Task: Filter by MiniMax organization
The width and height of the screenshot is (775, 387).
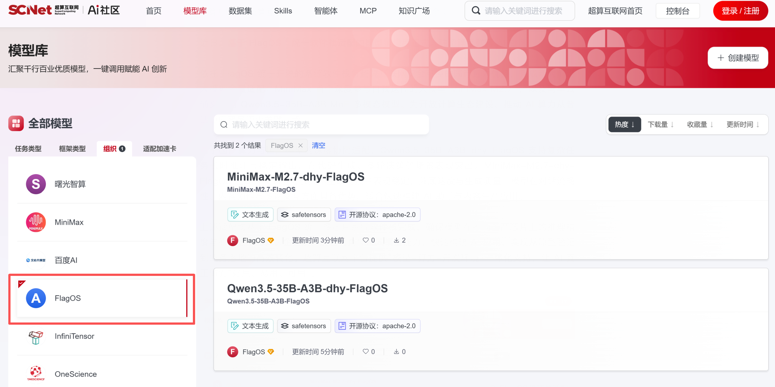Action: pyautogui.click(x=102, y=222)
